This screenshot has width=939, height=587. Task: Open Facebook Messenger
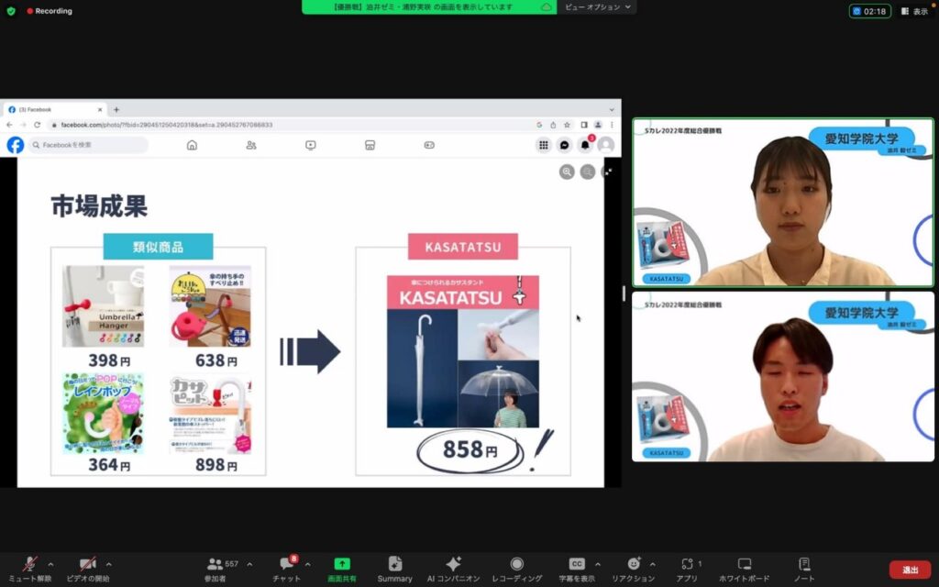coord(564,145)
